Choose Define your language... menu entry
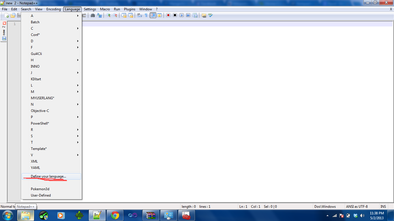 click(51, 176)
